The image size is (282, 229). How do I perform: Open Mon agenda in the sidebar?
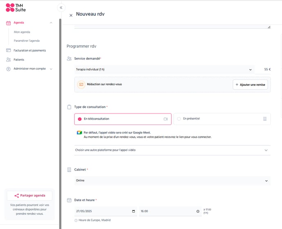coord(22,32)
